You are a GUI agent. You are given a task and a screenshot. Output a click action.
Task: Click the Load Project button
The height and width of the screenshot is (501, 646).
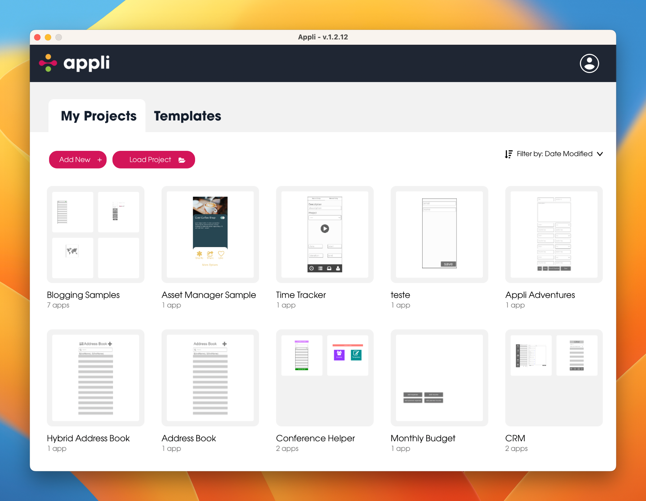[154, 160]
